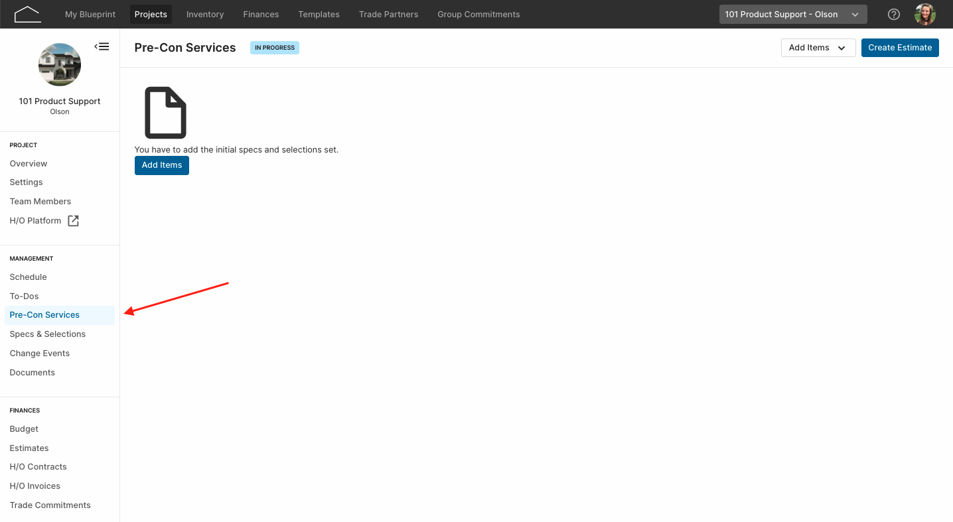The image size is (953, 522).
Task: Open the help question mark icon
Action: [894, 14]
